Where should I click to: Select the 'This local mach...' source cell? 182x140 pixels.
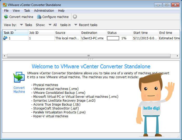(x=67, y=38)
